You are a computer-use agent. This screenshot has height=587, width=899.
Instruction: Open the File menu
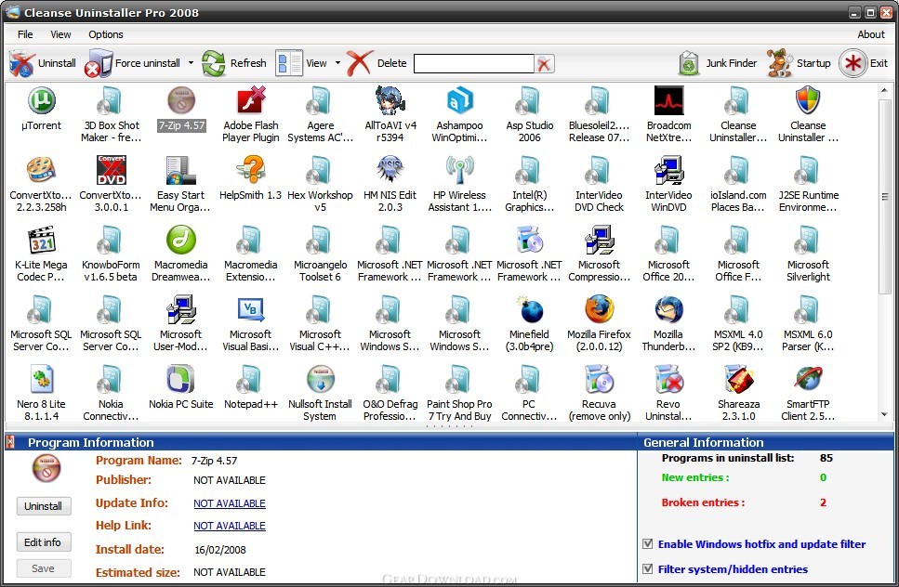(25, 34)
